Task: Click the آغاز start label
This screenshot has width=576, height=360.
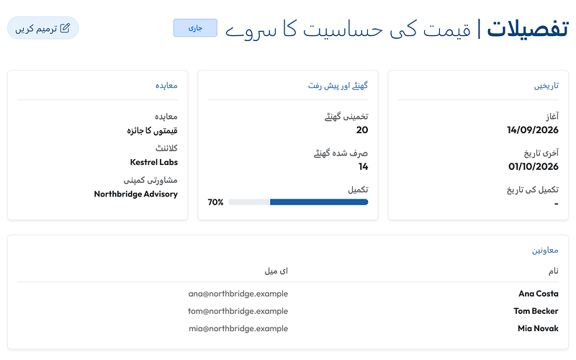Action: tap(552, 117)
